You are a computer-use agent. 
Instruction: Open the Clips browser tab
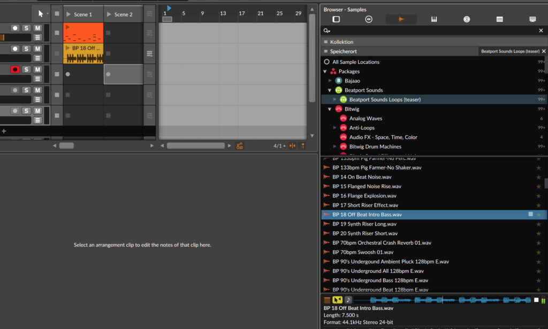499,19
